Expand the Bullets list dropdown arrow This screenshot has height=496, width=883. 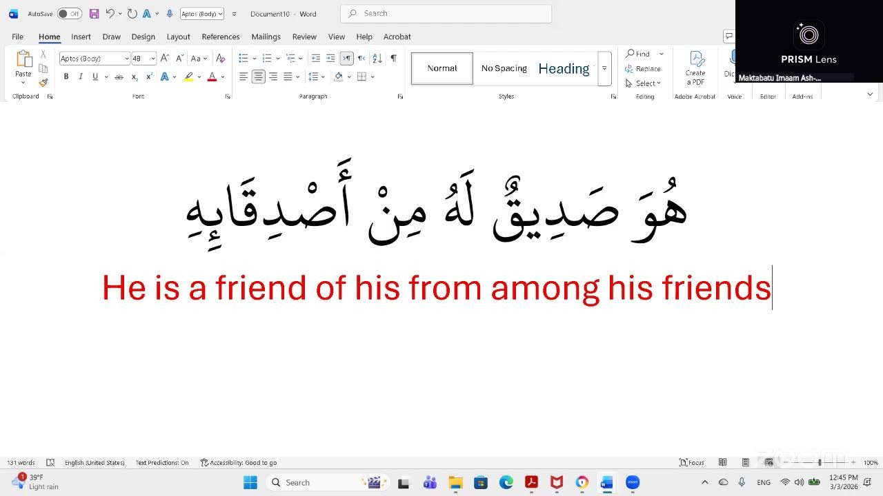pyautogui.click(x=255, y=59)
